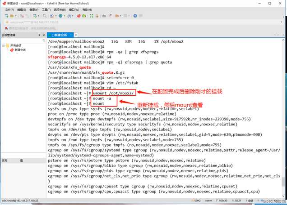The height and width of the screenshot is (205, 287).
Task: Open the 选项卡(B) menu
Action: (x=60, y=9)
